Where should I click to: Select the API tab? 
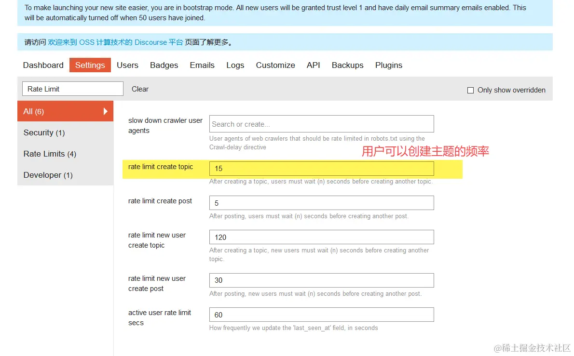313,65
